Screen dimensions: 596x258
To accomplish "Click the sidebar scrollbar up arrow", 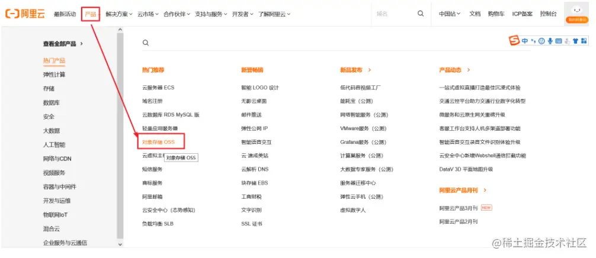I will click(120, 30).
